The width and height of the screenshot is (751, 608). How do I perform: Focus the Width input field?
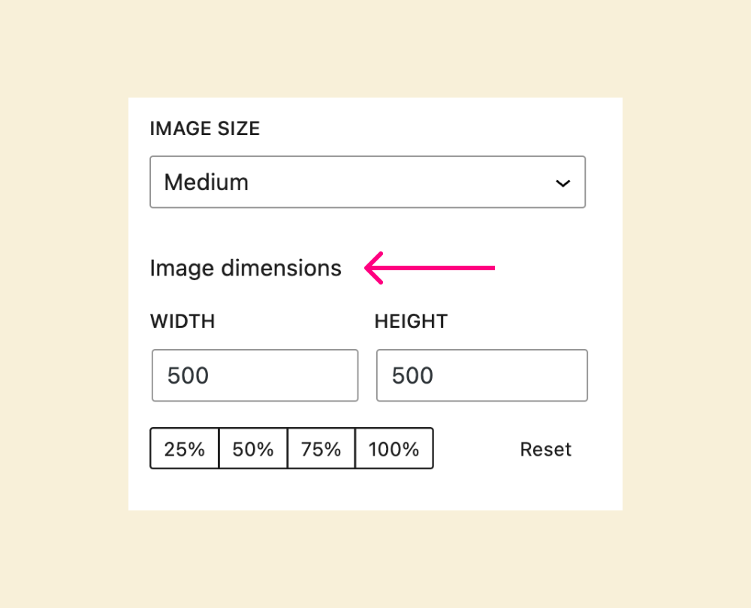pos(255,375)
